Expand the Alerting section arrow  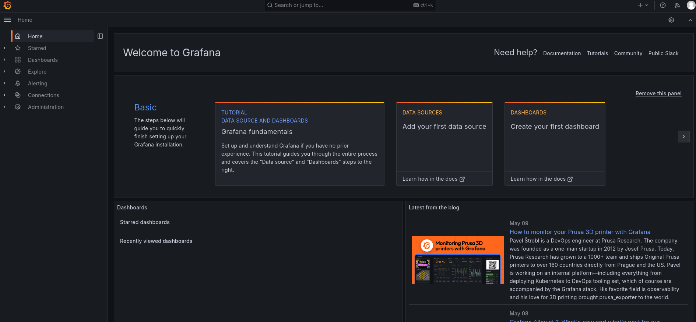[4, 83]
